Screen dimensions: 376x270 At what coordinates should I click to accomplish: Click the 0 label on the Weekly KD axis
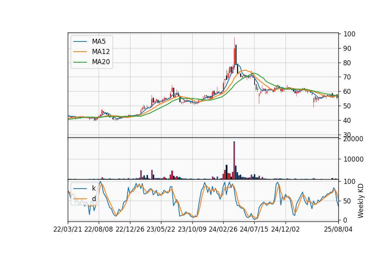[x=345, y=220]
